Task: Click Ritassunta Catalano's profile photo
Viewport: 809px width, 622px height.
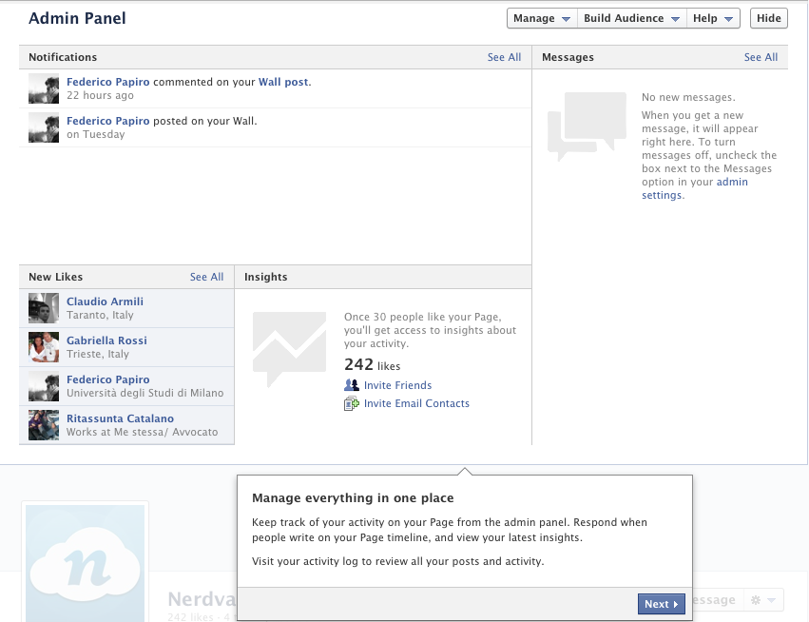Action: [x=44, y=425]
